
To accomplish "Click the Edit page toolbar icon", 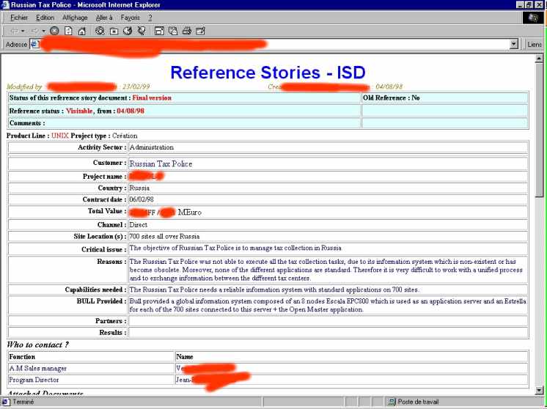I will [201, 31].
